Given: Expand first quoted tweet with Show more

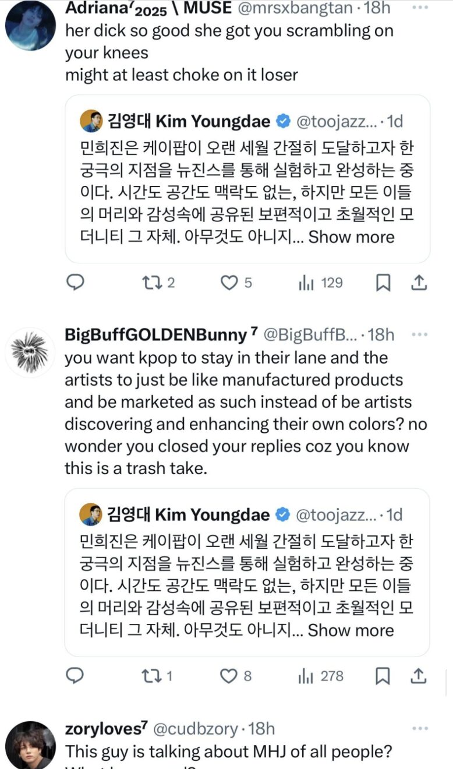Looking at the screenshot, I should [351, 237].
